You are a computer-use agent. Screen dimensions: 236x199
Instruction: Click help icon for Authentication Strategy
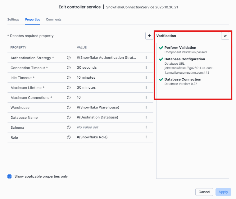coord(69,58)
